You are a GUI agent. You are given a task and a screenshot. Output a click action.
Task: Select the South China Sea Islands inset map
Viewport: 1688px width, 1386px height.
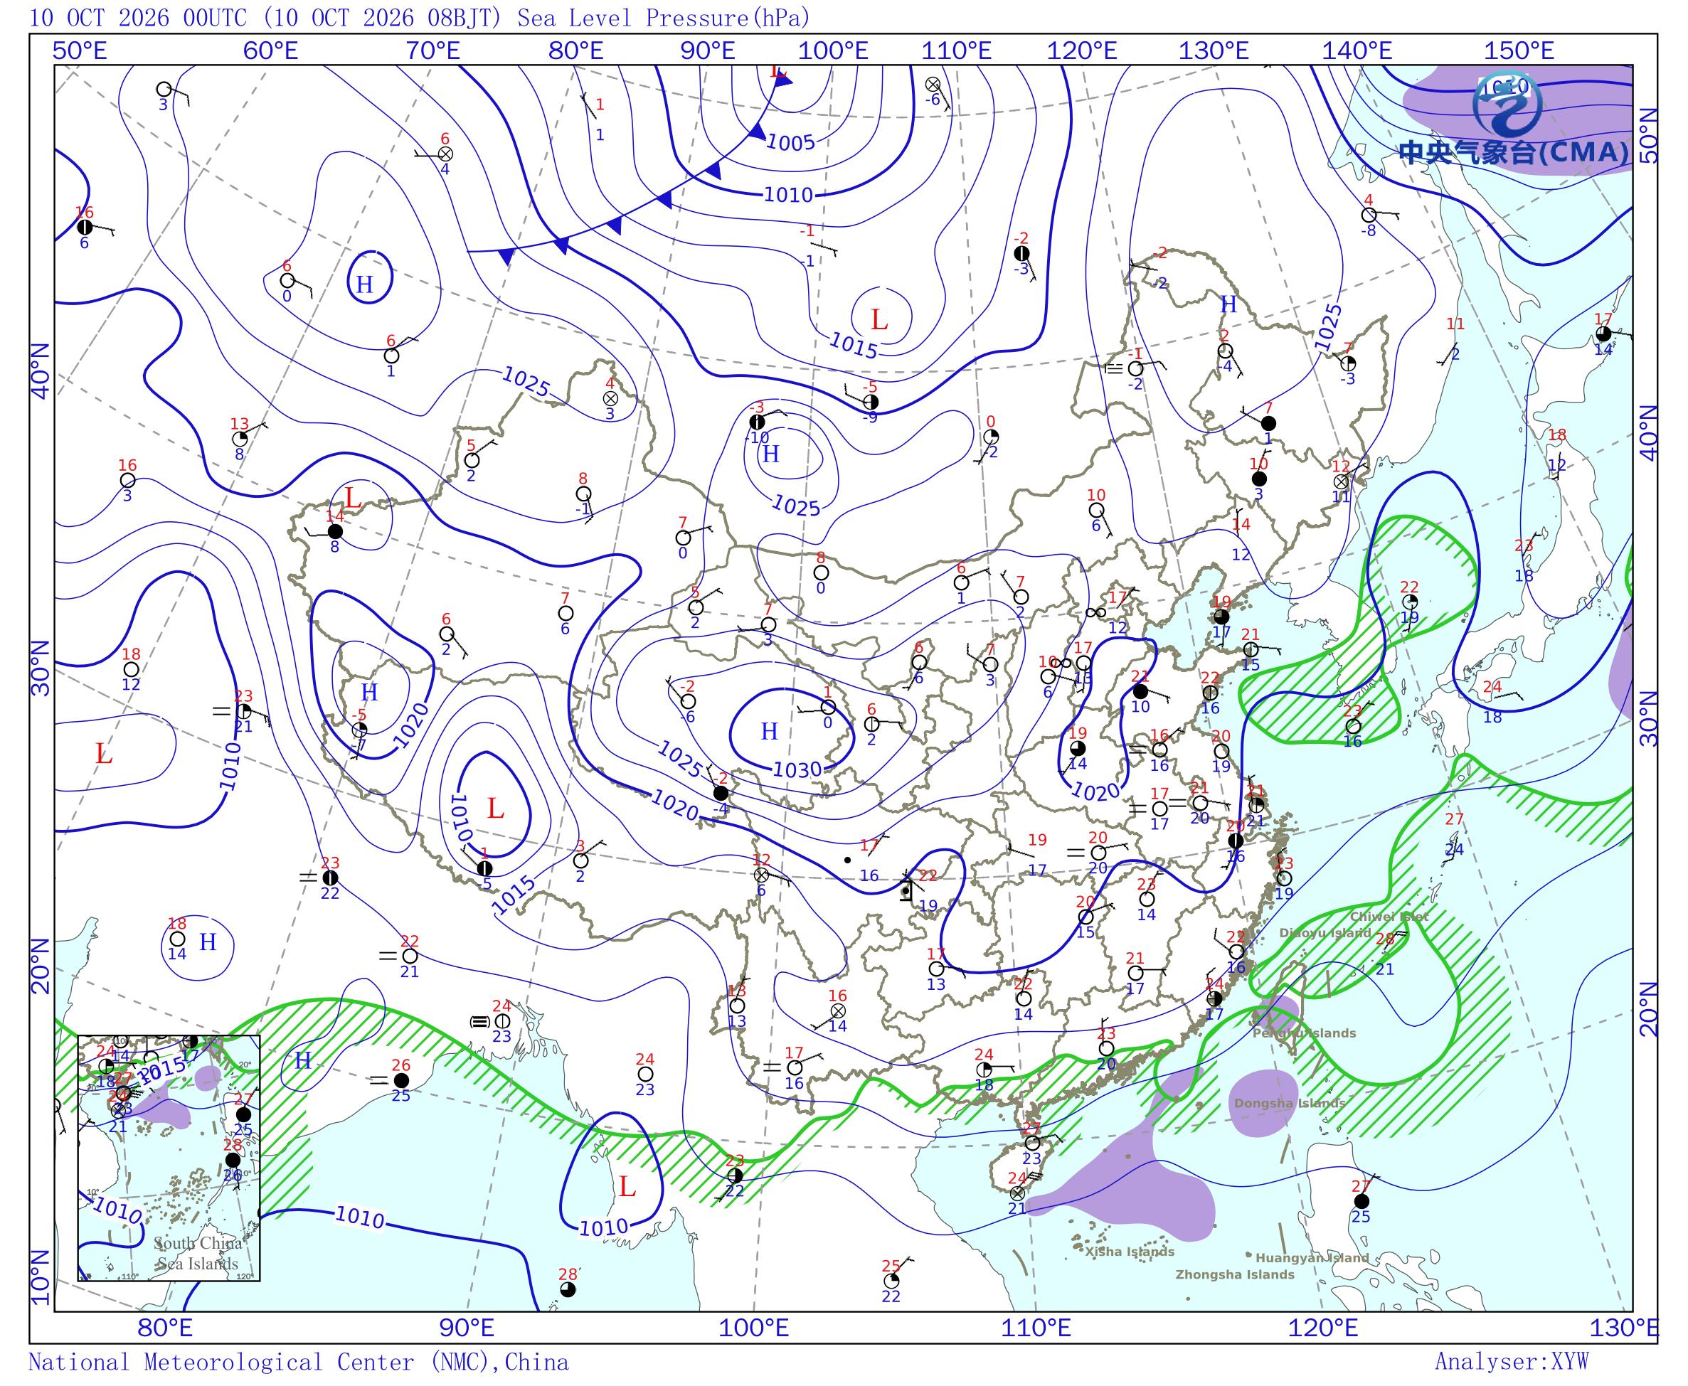[x=169, y=1158]
